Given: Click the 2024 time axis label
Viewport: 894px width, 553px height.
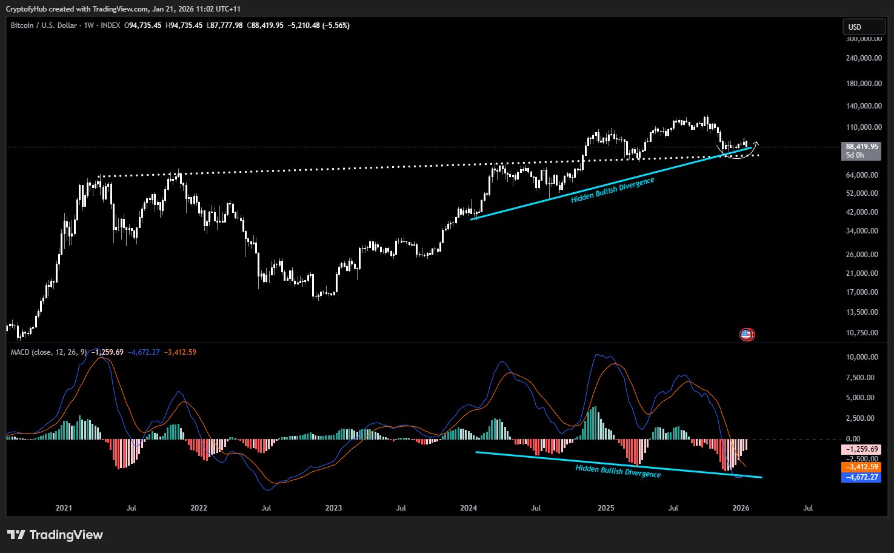Looking at the screenshot, I should tap(469, 508).
